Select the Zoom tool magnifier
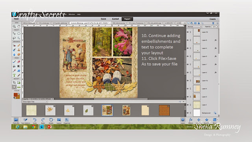 14,26
